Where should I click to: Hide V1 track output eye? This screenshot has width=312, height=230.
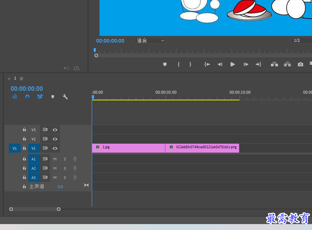click(x=55, y=149)
